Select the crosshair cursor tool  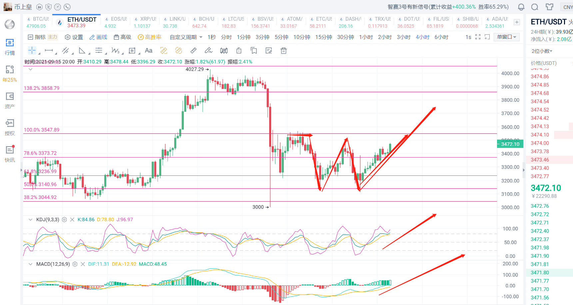click(32, 51)
